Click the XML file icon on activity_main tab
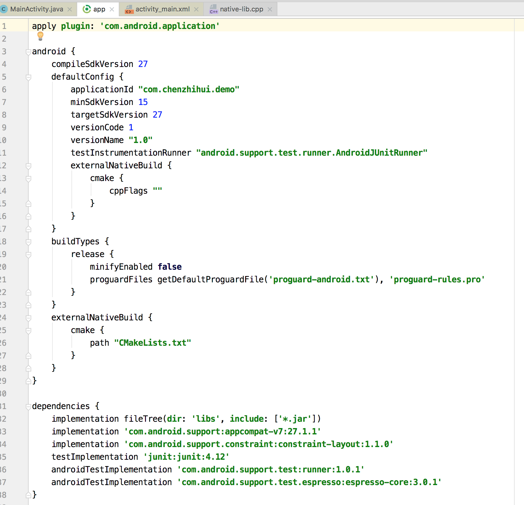The width and height of the screenshot is (524, 505). tap(129, 9)
